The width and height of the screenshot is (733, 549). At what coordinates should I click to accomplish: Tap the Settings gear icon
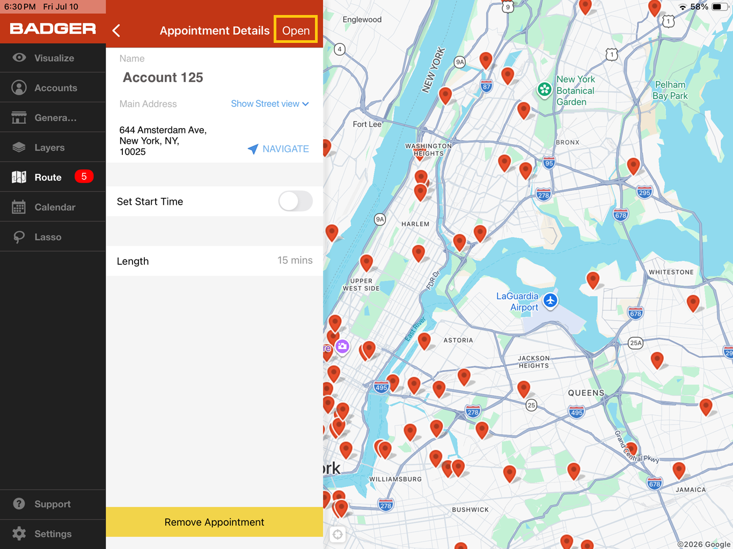tap(19, 533)
